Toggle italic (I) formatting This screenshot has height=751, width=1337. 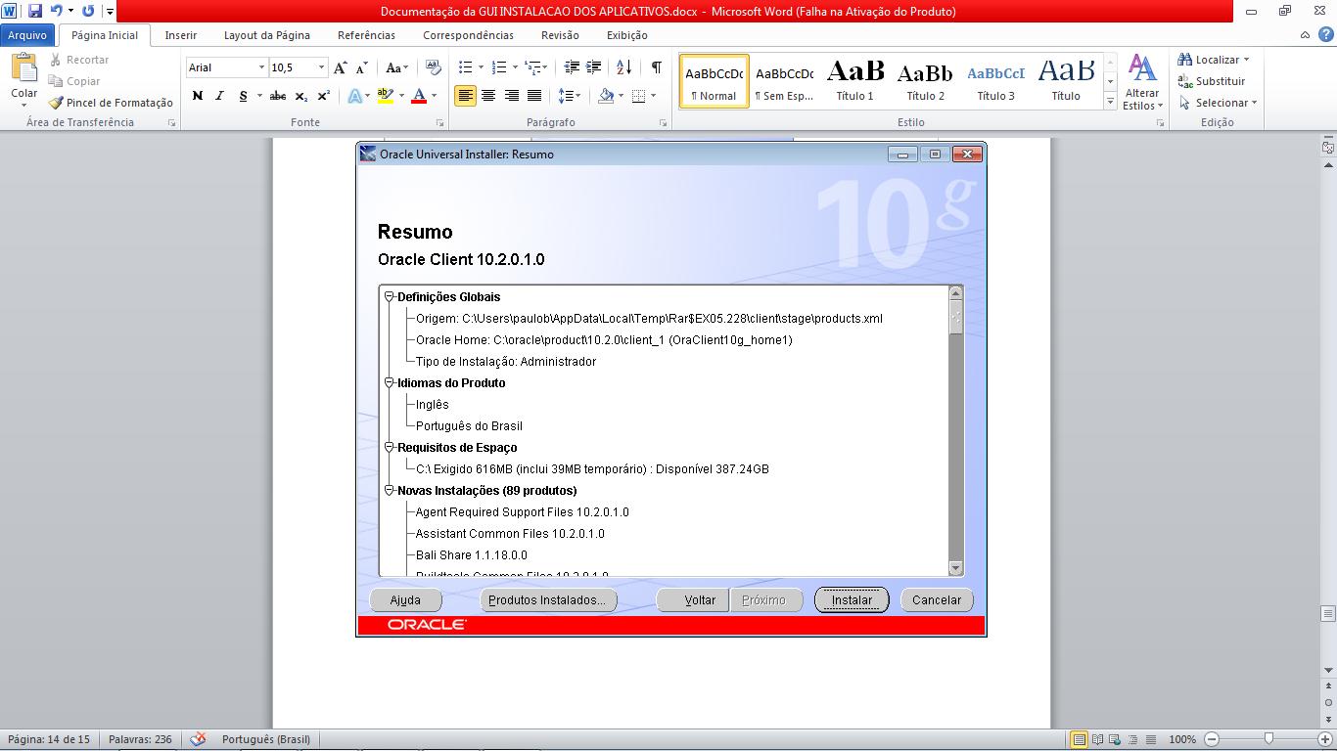click(219, 96)
